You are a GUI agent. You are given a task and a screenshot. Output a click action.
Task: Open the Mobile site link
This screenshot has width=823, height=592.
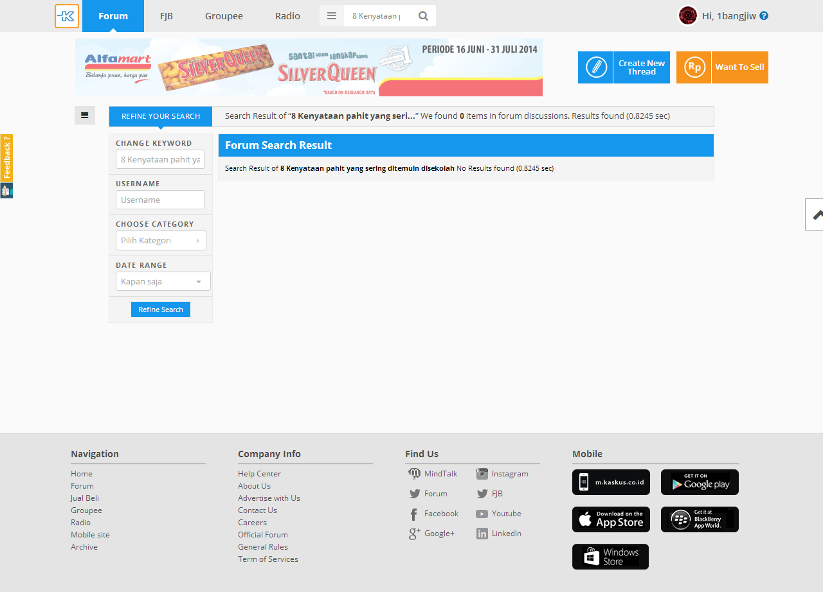90,535
